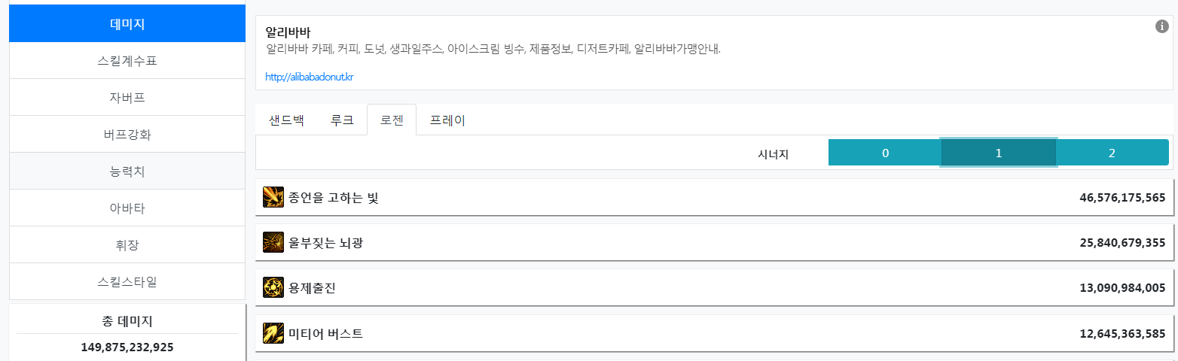Click the info icon on the ad banner
This screenshot has height=361, width=1178.
pyautogui.click(x=1161, y=27)
